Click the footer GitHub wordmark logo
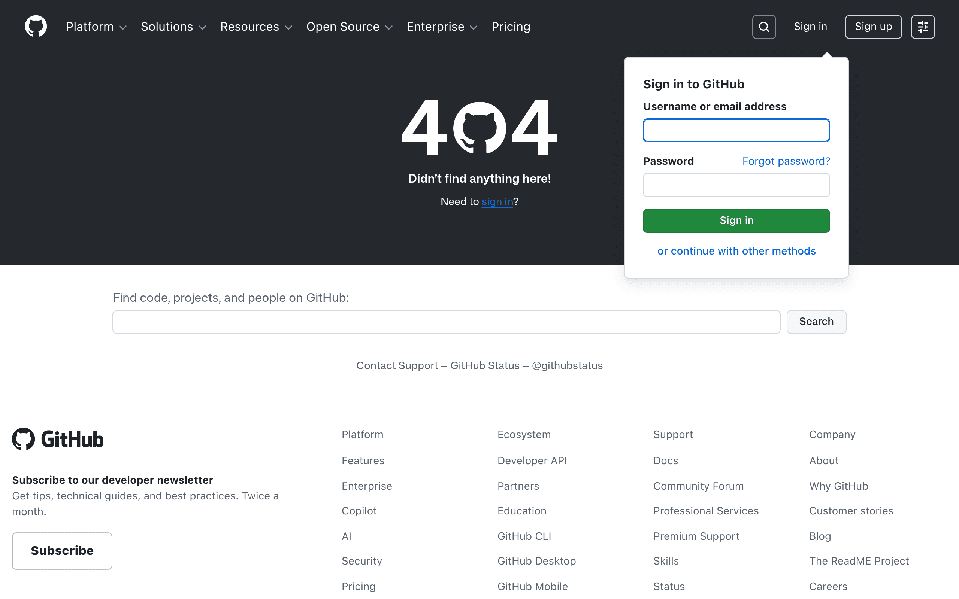Screen dimensions: 959x599 coord(58,439)
